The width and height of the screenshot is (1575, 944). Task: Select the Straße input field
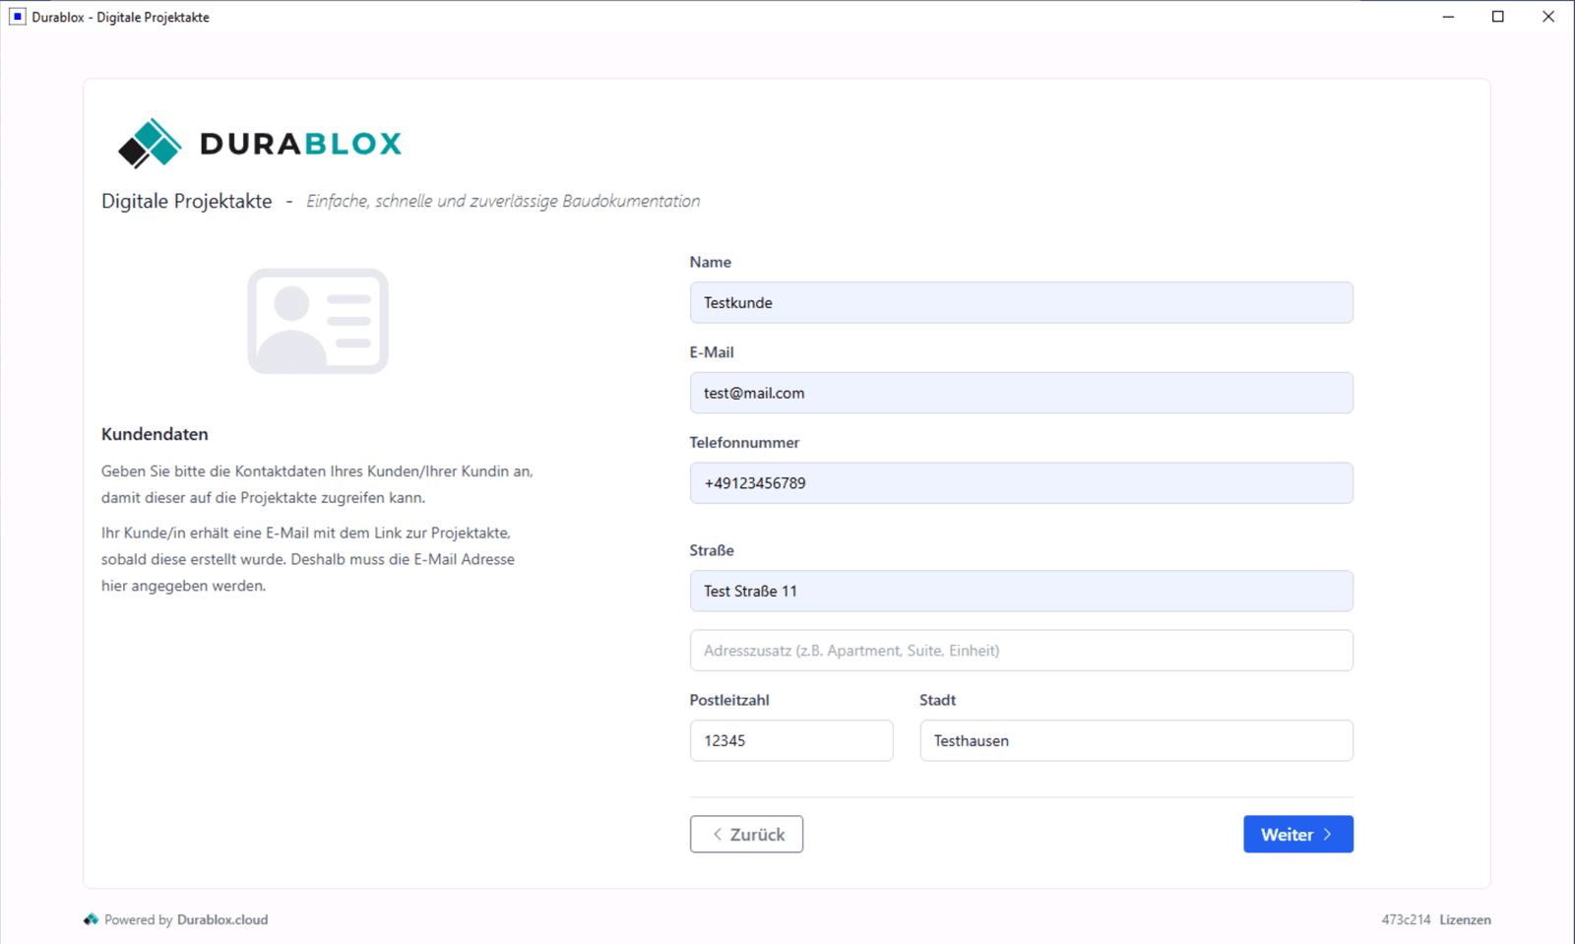[1021, 592]
